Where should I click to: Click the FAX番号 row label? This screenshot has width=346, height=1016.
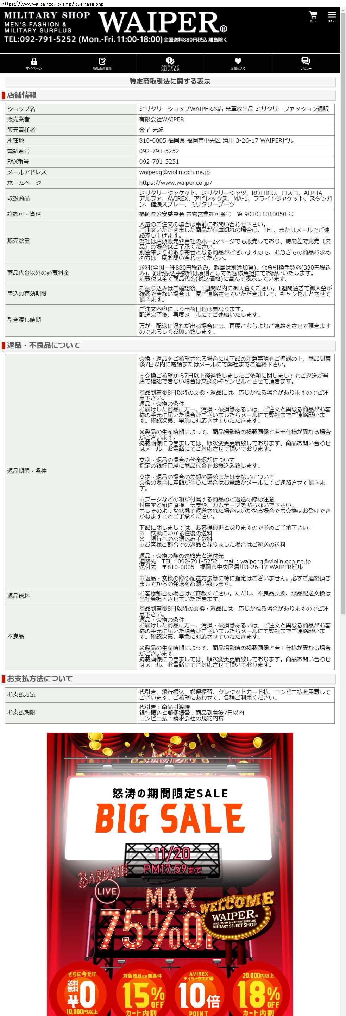(x=71, y=162)
